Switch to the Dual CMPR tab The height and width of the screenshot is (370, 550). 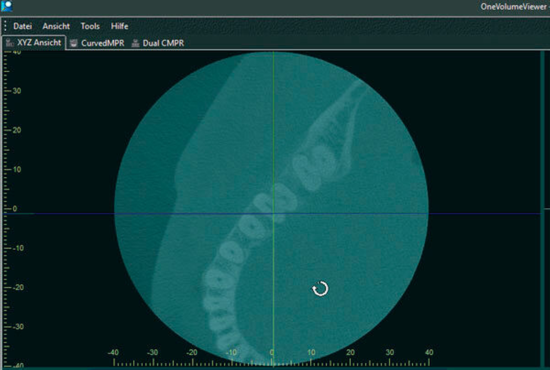point(163,43)
